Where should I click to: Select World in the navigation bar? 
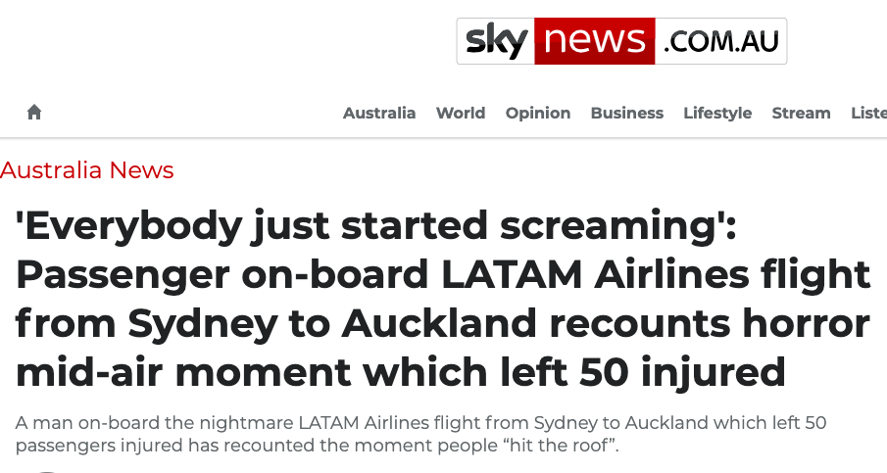[x=461, y=113]
